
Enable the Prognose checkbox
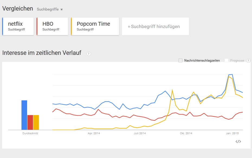click(x=227, y=60)
